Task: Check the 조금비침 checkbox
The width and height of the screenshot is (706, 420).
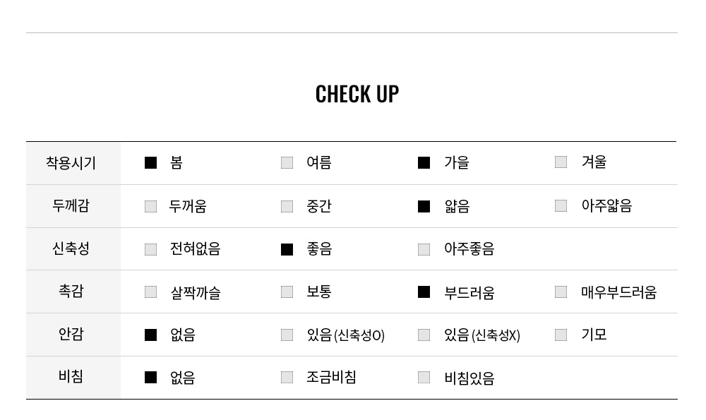Action: click(287, 377)
